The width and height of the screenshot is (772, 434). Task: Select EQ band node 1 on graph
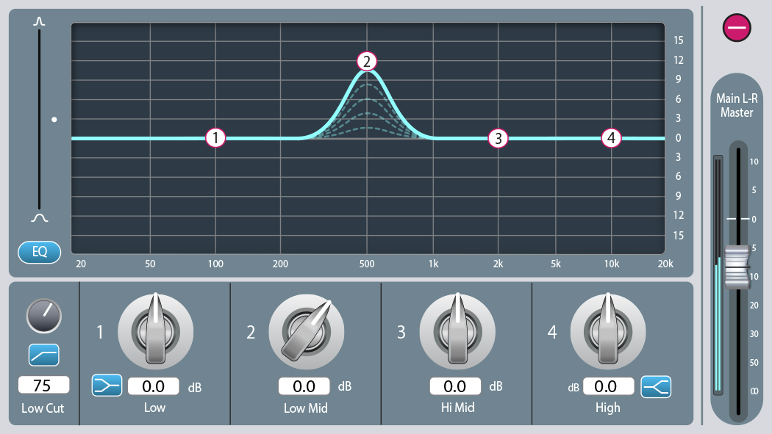(215, 138)
